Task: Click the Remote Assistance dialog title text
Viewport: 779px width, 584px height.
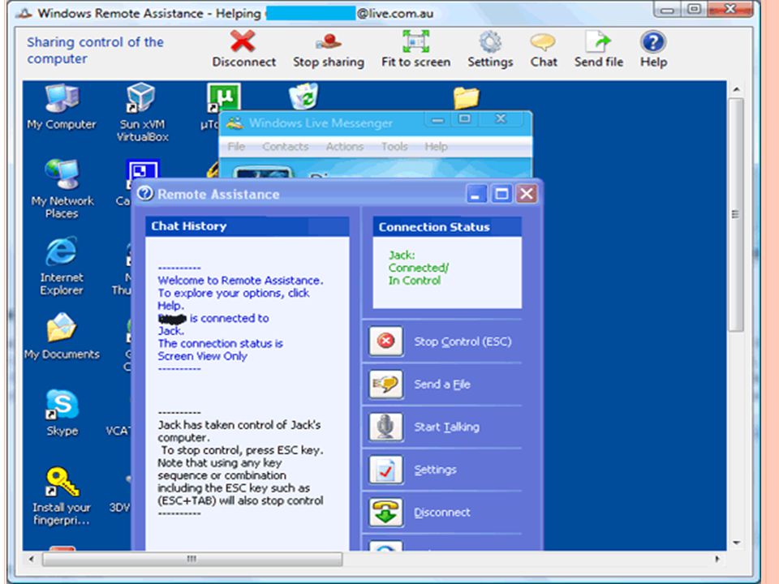Action: point(218,194)
